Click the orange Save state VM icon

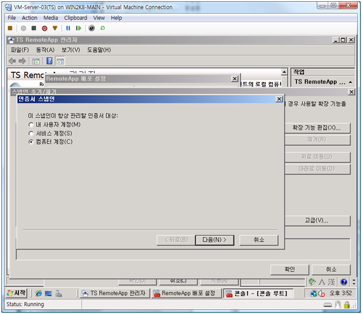pyautogui.click(x=55, y=28)
